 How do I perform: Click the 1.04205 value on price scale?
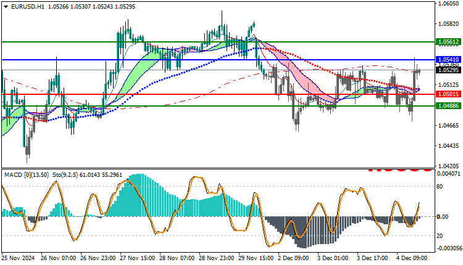click(449, 166)
